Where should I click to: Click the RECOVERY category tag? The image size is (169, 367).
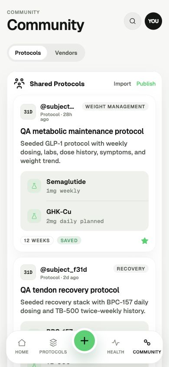[x=131, y=269]
